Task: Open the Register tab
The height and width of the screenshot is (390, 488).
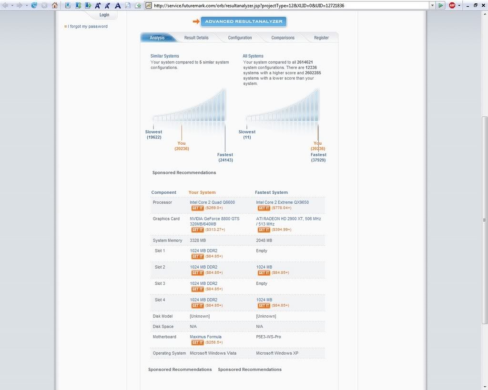Action: tap(322, 38)
